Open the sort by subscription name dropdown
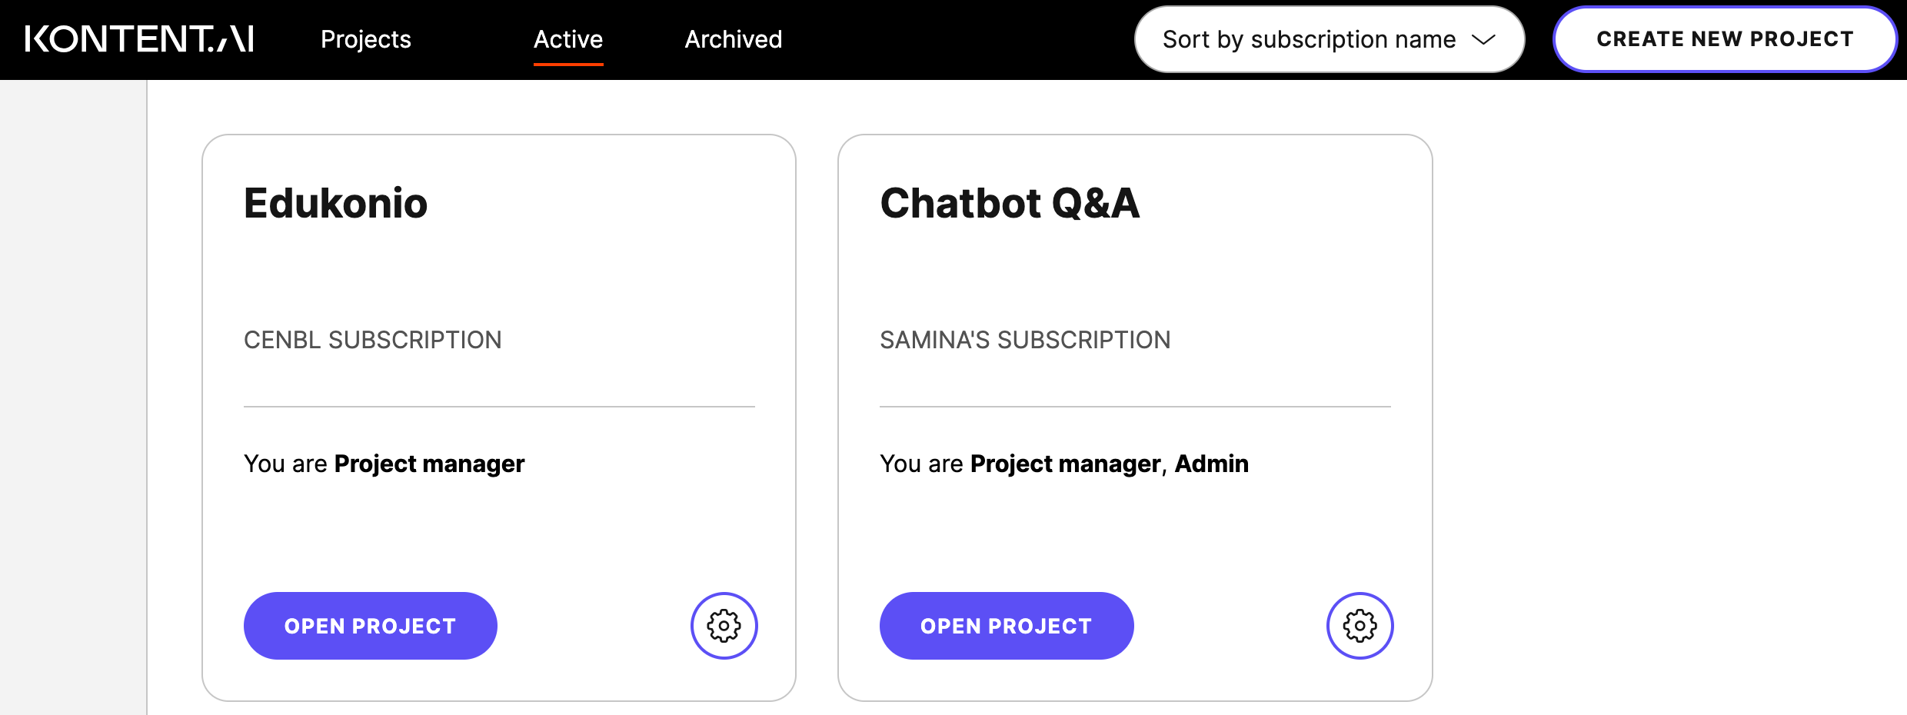Viewport: 1907px width, 715px height. tap(1329, 39)
